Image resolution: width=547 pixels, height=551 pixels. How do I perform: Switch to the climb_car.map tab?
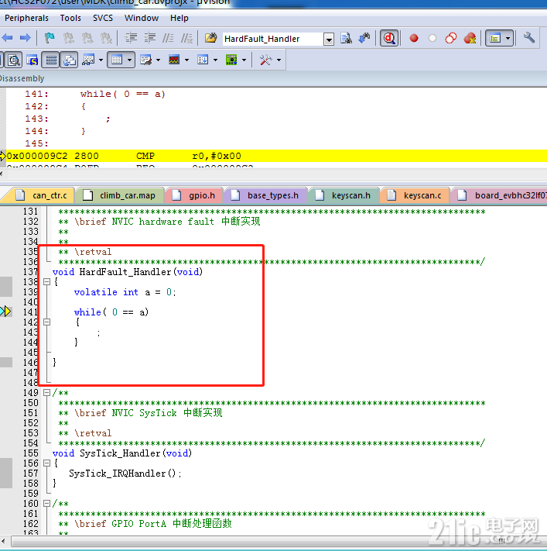click(x=121, y=195)
